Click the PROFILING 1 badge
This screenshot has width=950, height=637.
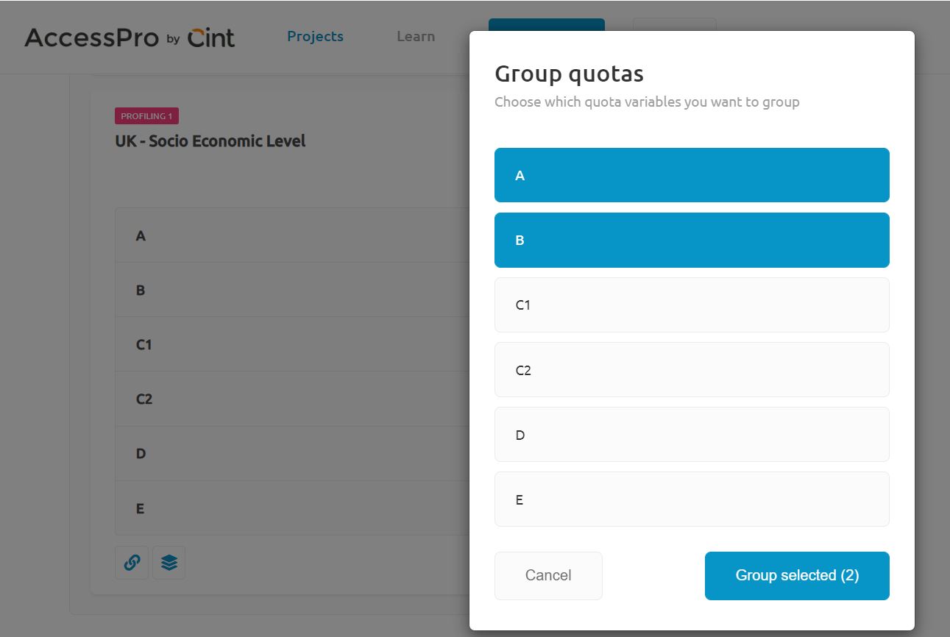146,116
